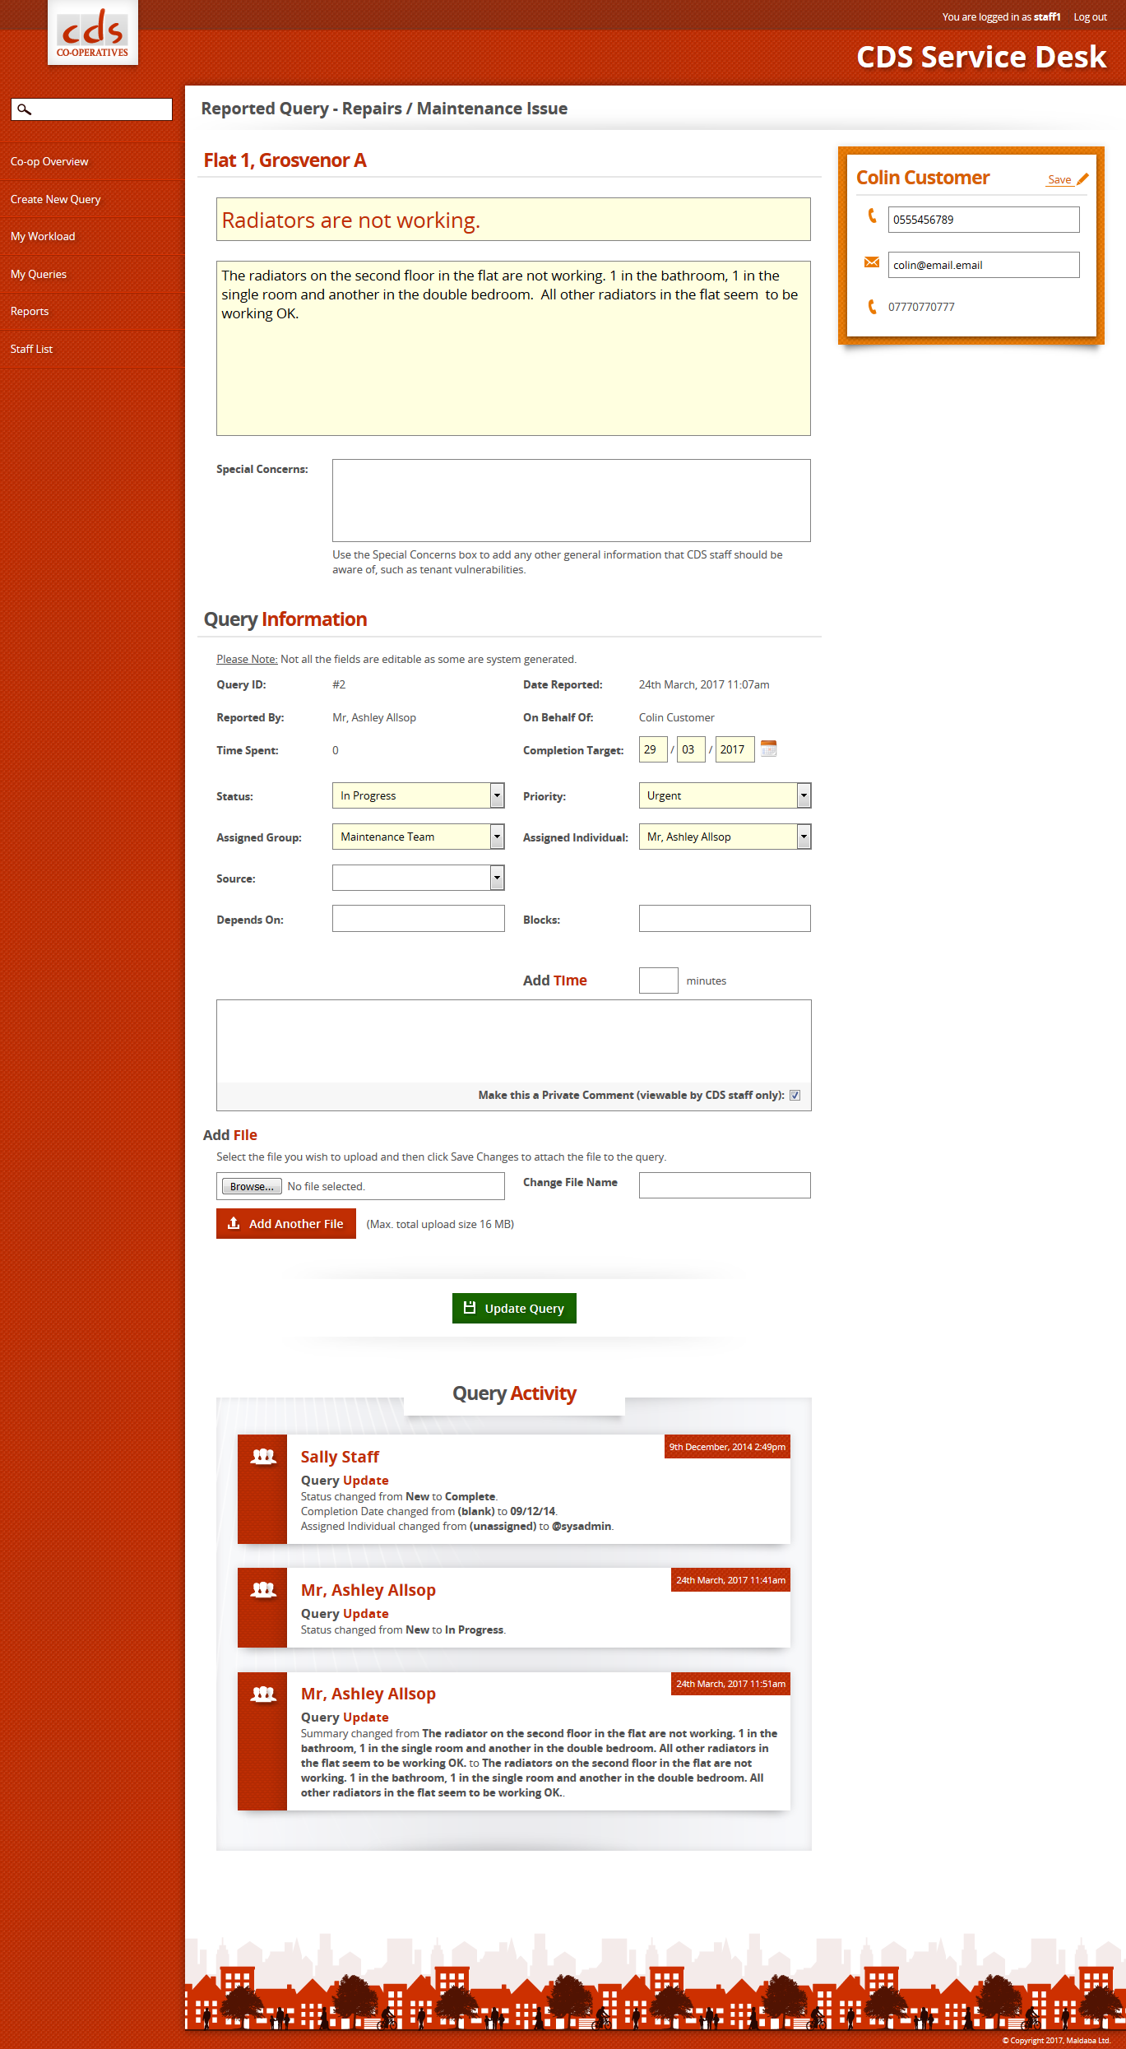The height and width of the screenshot is (2049, 1126).
Task: Click the CDS Co-operatives logo
Action: pyautogui.click(x=93, y=34)
